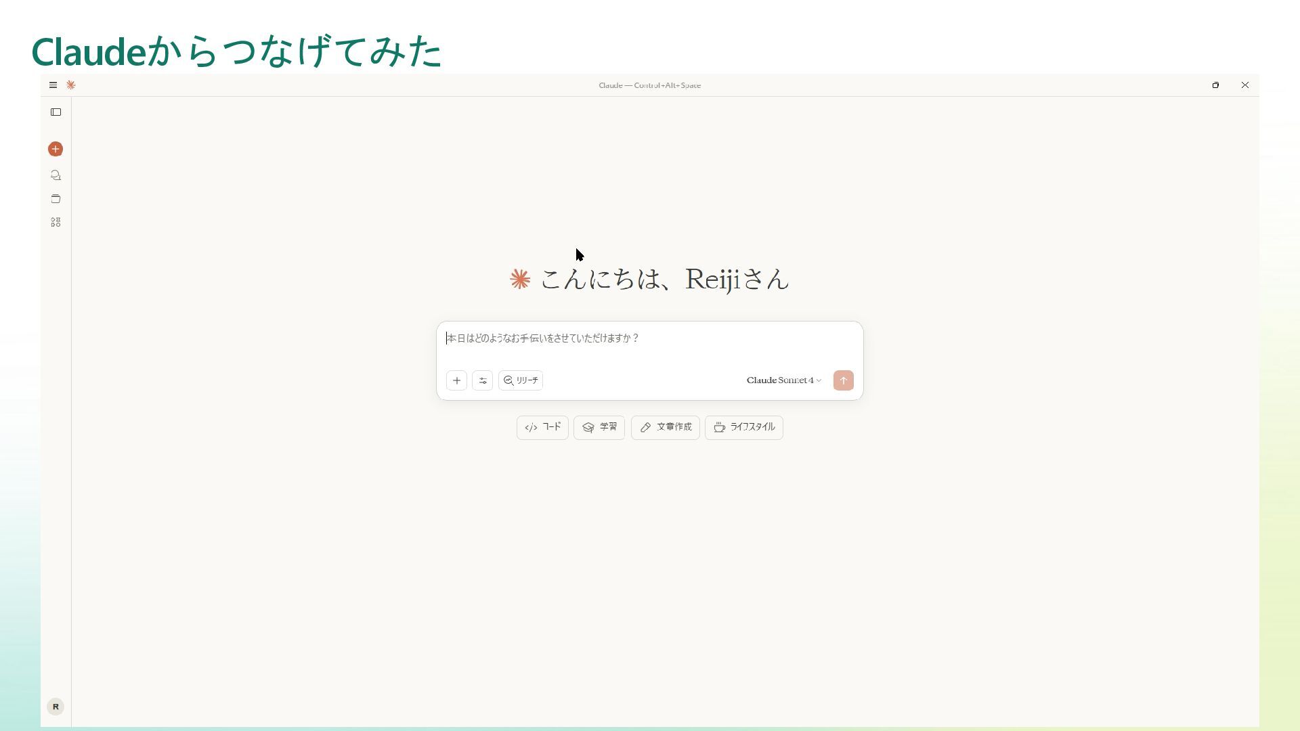Click the Claude — Control+Alt+Space title text
The width and height of the screenshot is (1300, 731).
tap(650, 85)
